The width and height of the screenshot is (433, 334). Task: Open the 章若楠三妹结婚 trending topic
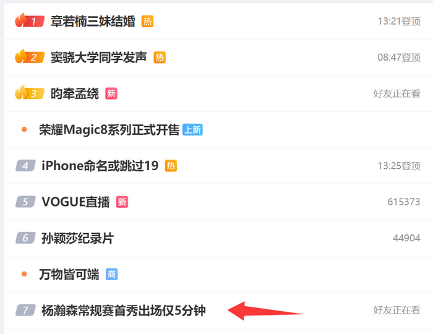click(x=93, y=21)
